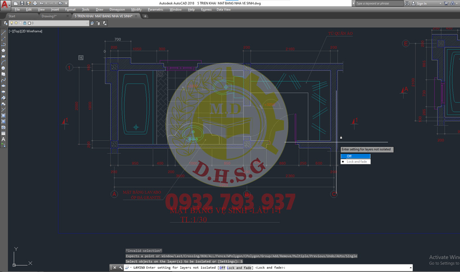Expand the command line history arrow
The image size is (460, 272).
tap(410, 267)
